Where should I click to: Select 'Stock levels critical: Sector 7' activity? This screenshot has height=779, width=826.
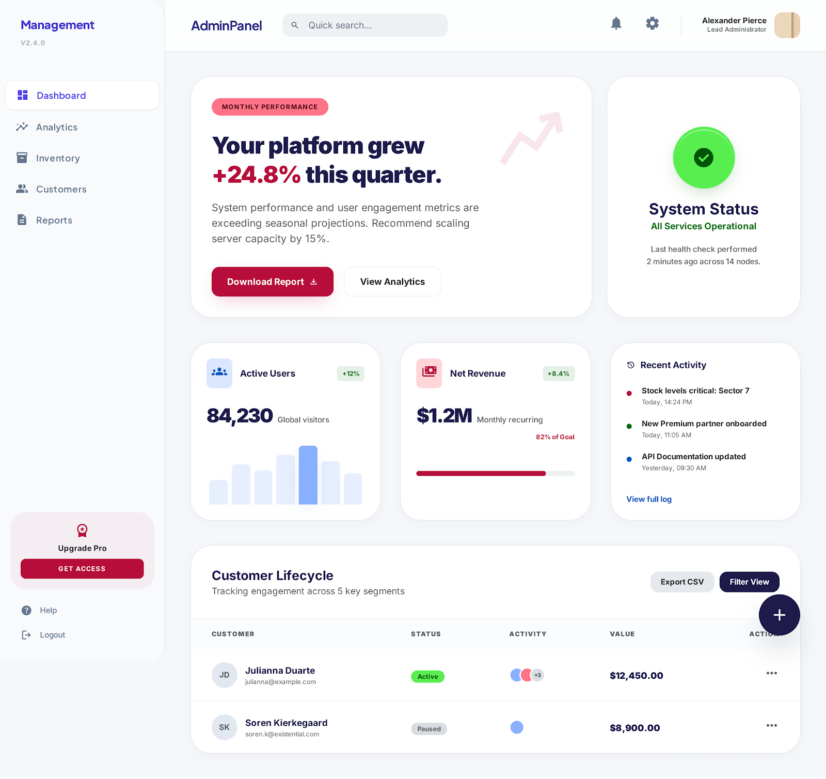pos(695,396)
